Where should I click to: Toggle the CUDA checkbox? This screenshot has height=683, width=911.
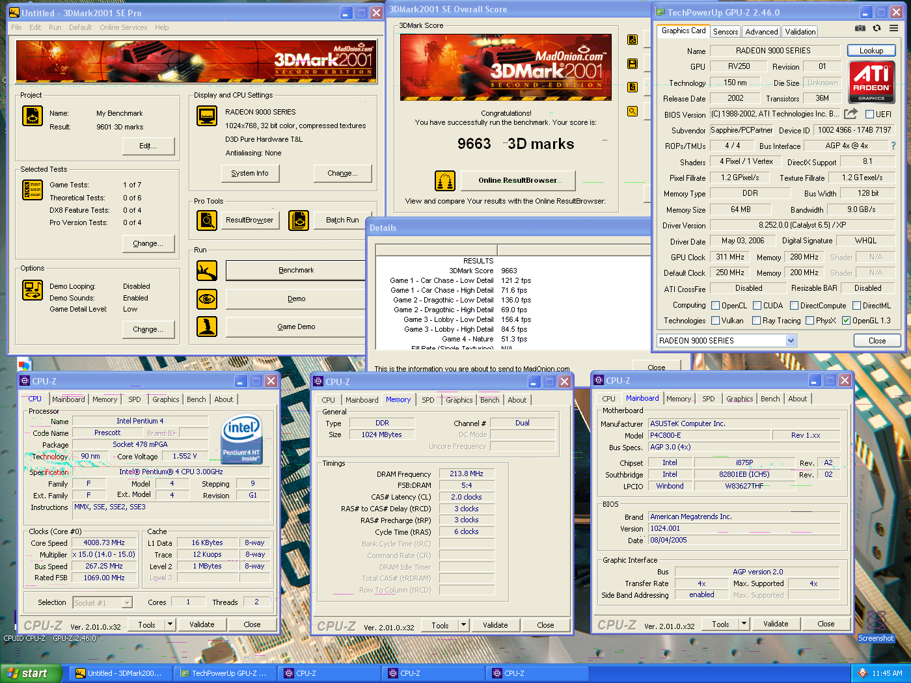point(757,306)
